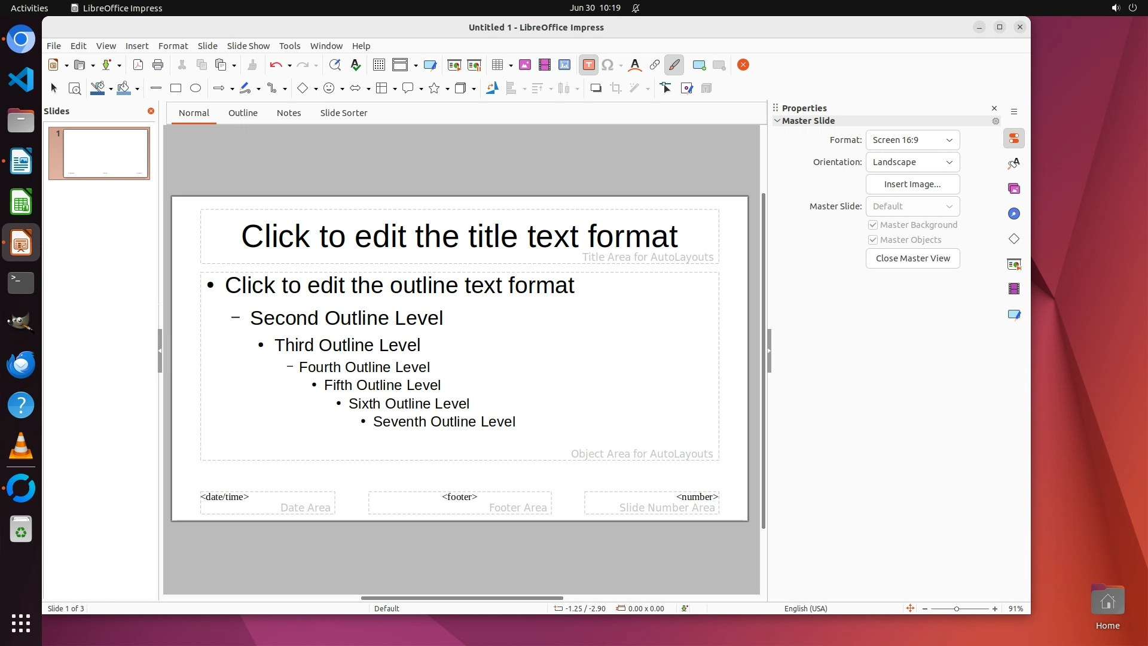Click the Insert Image... button
The image size is (1148, 646).
[x=912, y=184]
